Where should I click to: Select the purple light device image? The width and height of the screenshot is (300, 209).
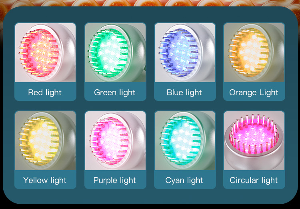click(115, 141)
